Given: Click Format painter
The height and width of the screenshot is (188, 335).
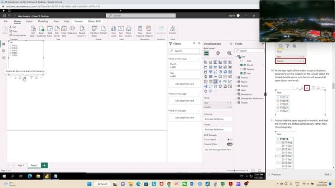Looking at the screenshot, I should pyautogui.click(x=17, y=35).
